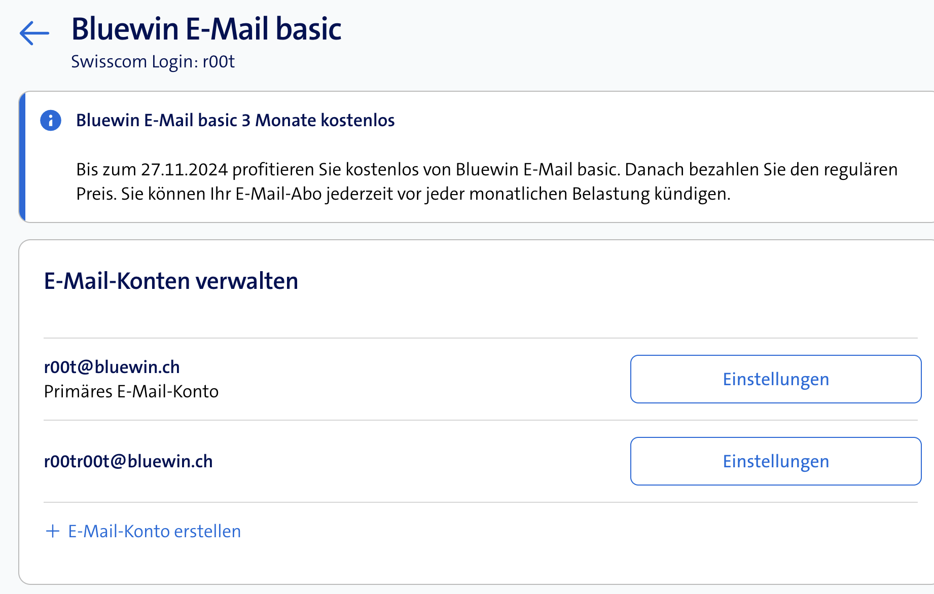Open Einstellungen for r00tr00t@bluewin.ch
This screenshot has width=934, height=594.
click(775, 461)
